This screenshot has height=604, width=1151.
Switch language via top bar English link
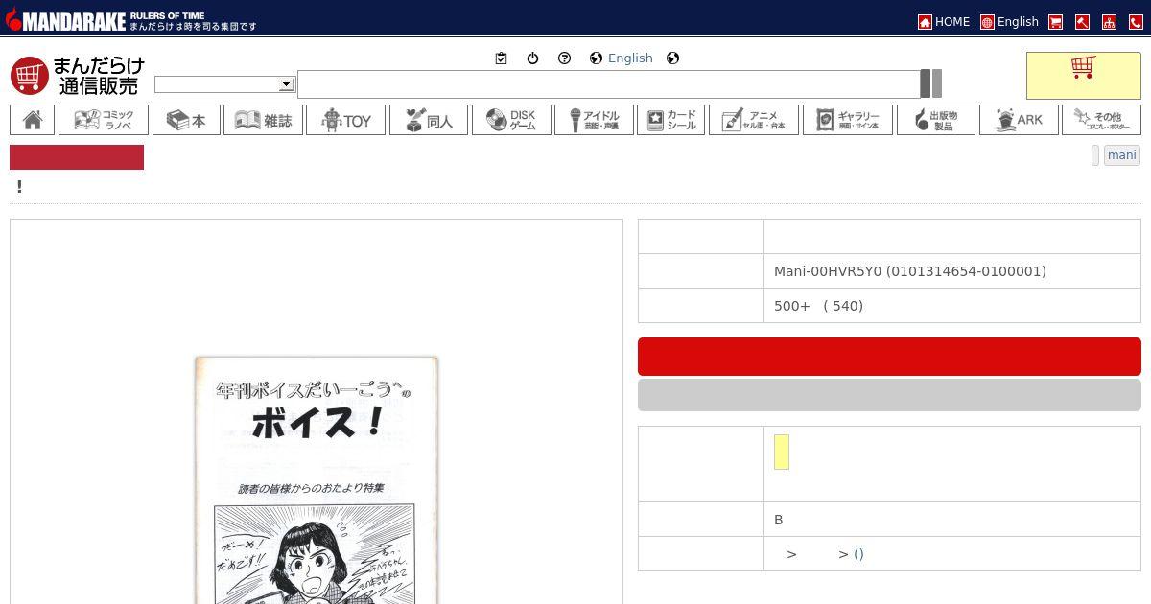[x=1009, y=22]
